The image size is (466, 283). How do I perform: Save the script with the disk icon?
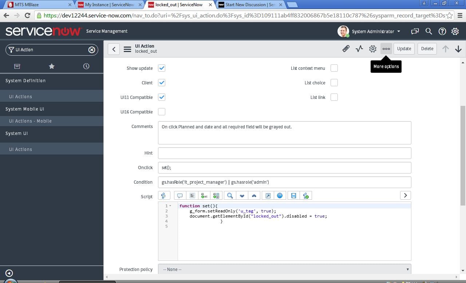(x=294, y=196)
